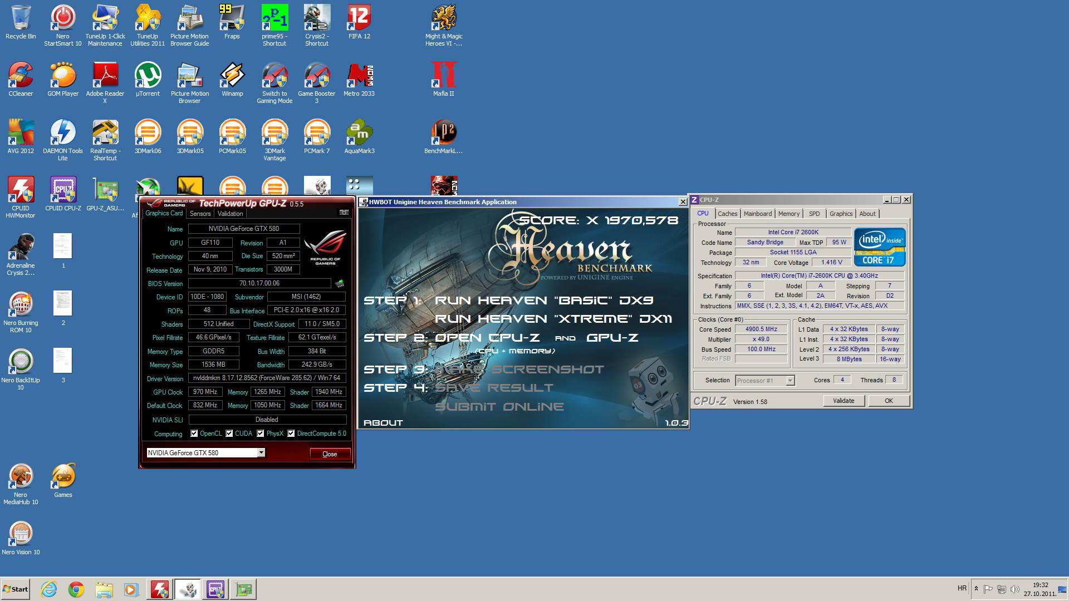Open Mainboard tab in CPU-Z

coord(758,214)
